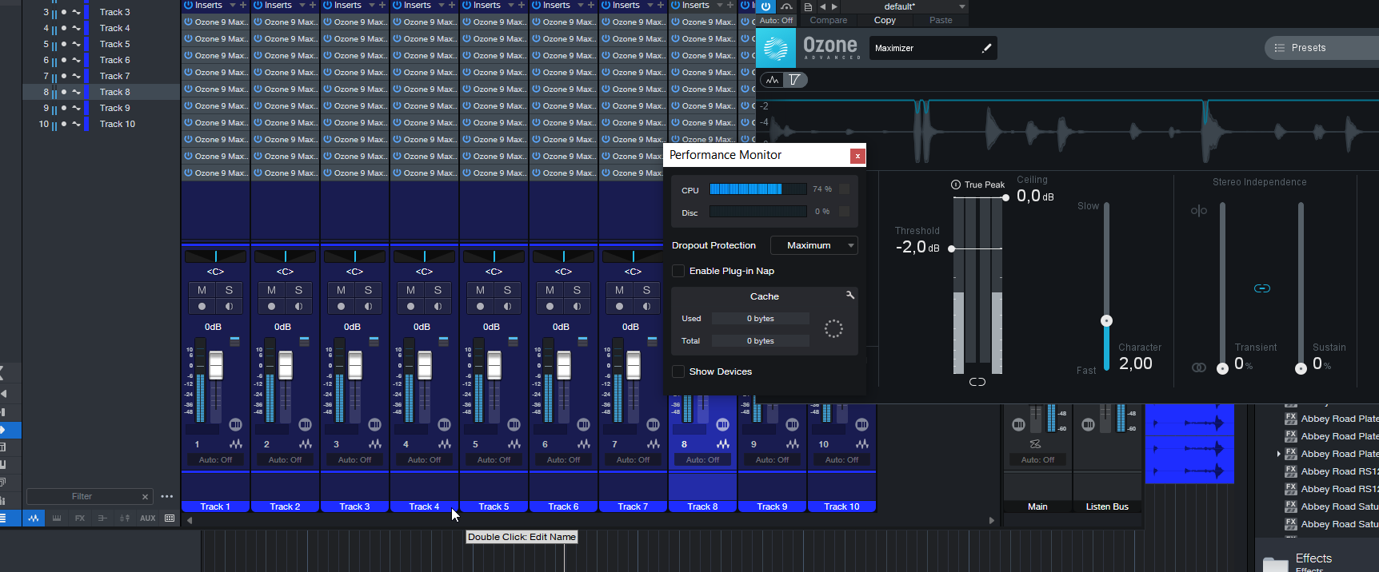The image size is (1379, 572).
Task: Show AUX channels tab in mixer
Action: (x=148, y=518)
